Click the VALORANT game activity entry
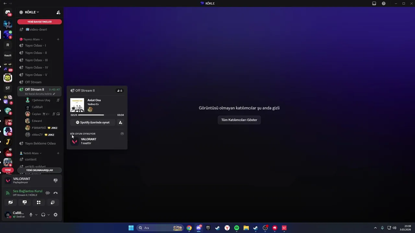This screenshot has height=233, width=415. click(97, 141)
